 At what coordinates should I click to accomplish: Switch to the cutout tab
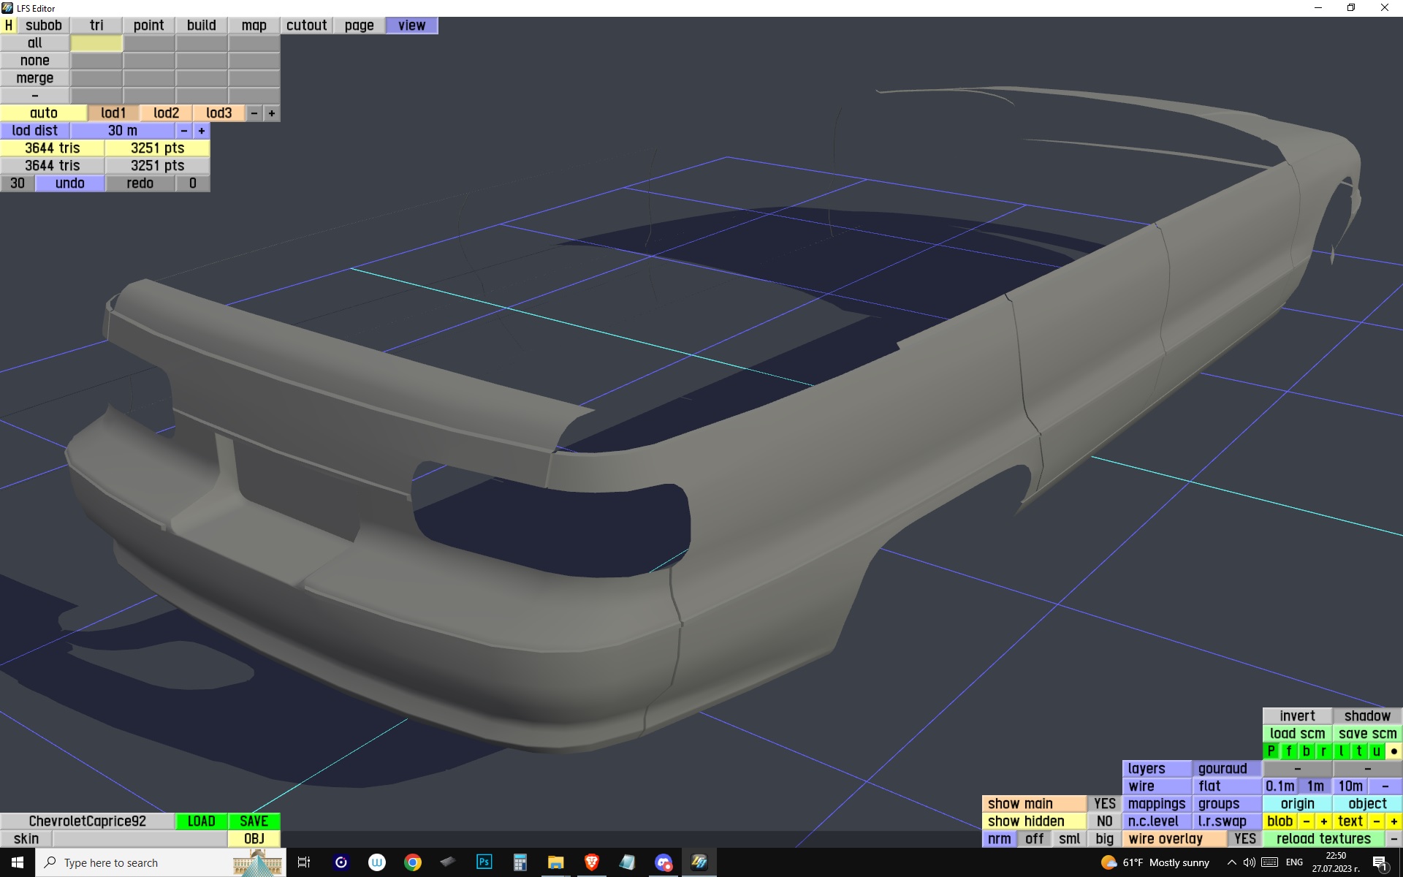[x=306, y=26]
